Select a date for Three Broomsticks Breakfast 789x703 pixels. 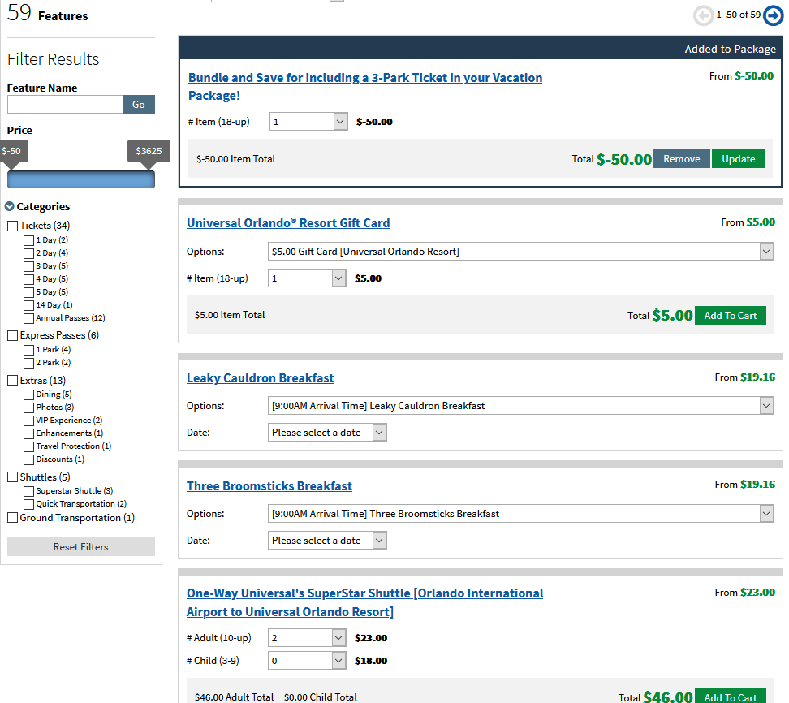(x=327, y=541)
